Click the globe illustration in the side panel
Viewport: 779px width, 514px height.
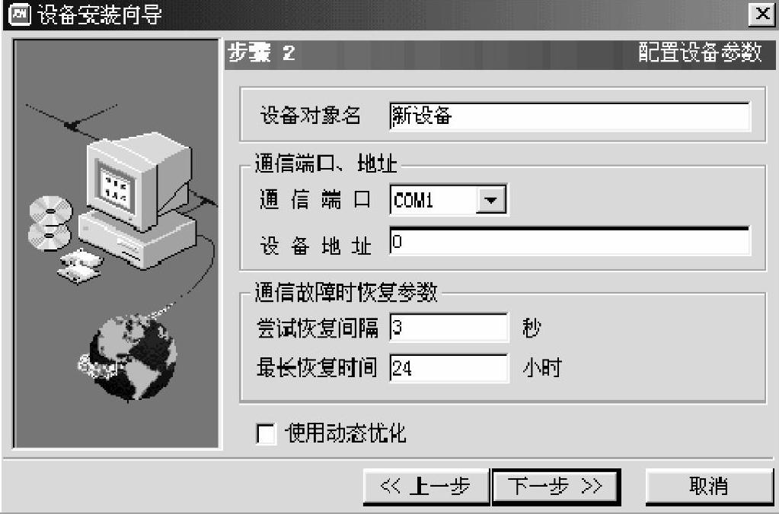[132, 357]
